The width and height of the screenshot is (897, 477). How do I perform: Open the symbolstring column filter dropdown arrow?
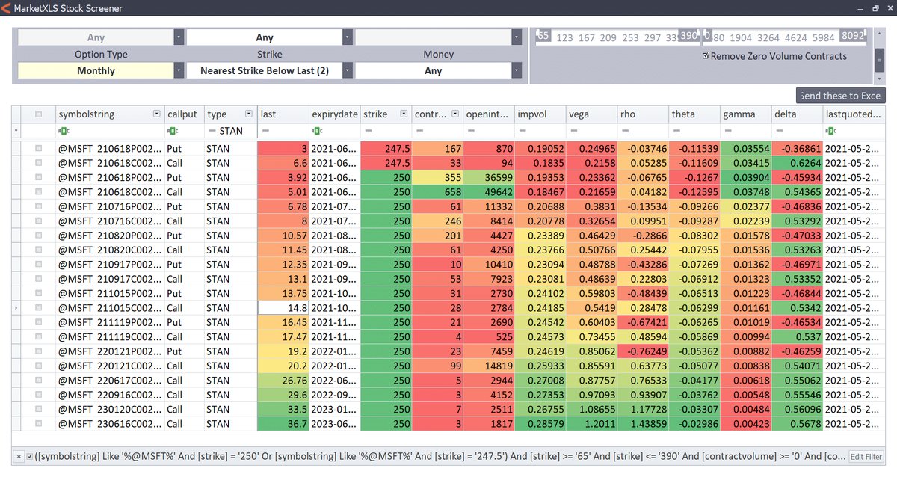click(x=155, y=112)
